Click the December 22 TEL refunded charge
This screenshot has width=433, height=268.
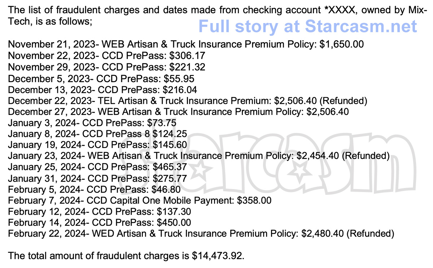coord(187,100)
